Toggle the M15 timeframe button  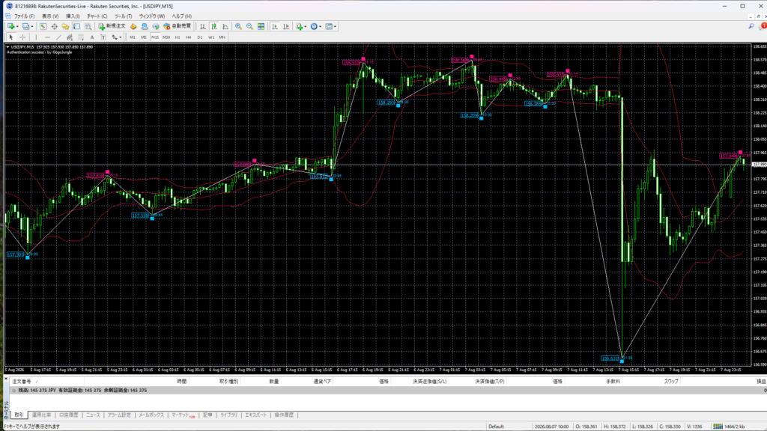point(154,37)
